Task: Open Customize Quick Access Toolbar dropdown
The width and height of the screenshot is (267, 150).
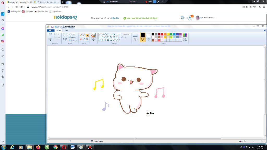Action: pyautogui.click(x=61, y=27)
